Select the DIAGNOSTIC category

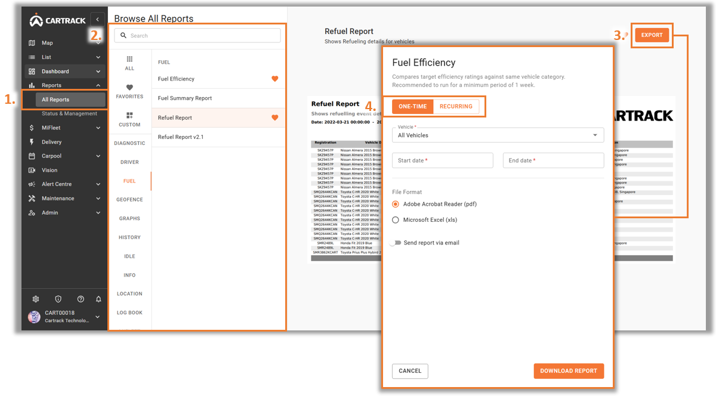[x=129, y=143]
